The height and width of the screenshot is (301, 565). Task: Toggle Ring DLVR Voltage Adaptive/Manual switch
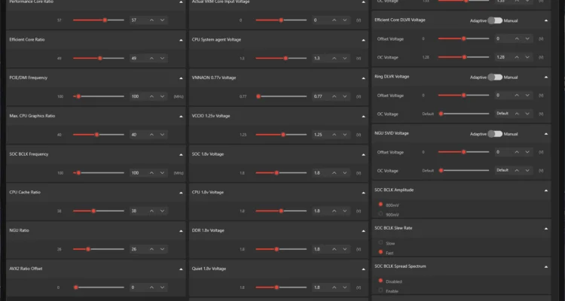pos(495,77)
